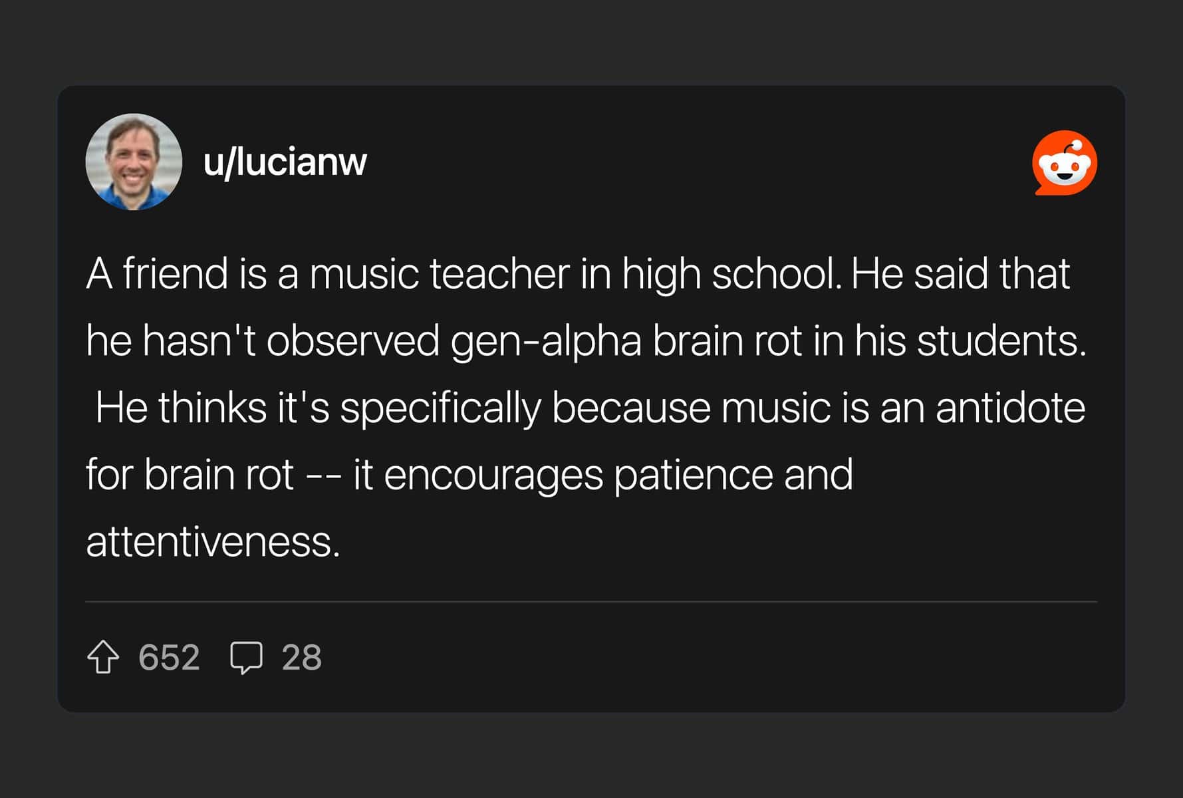Upvote the post with the arrow icon

(103, 657)
